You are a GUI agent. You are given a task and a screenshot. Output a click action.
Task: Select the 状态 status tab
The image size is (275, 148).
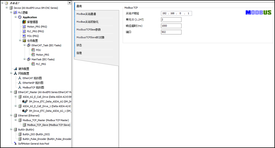pyautogui.click(x=94, y=45)
